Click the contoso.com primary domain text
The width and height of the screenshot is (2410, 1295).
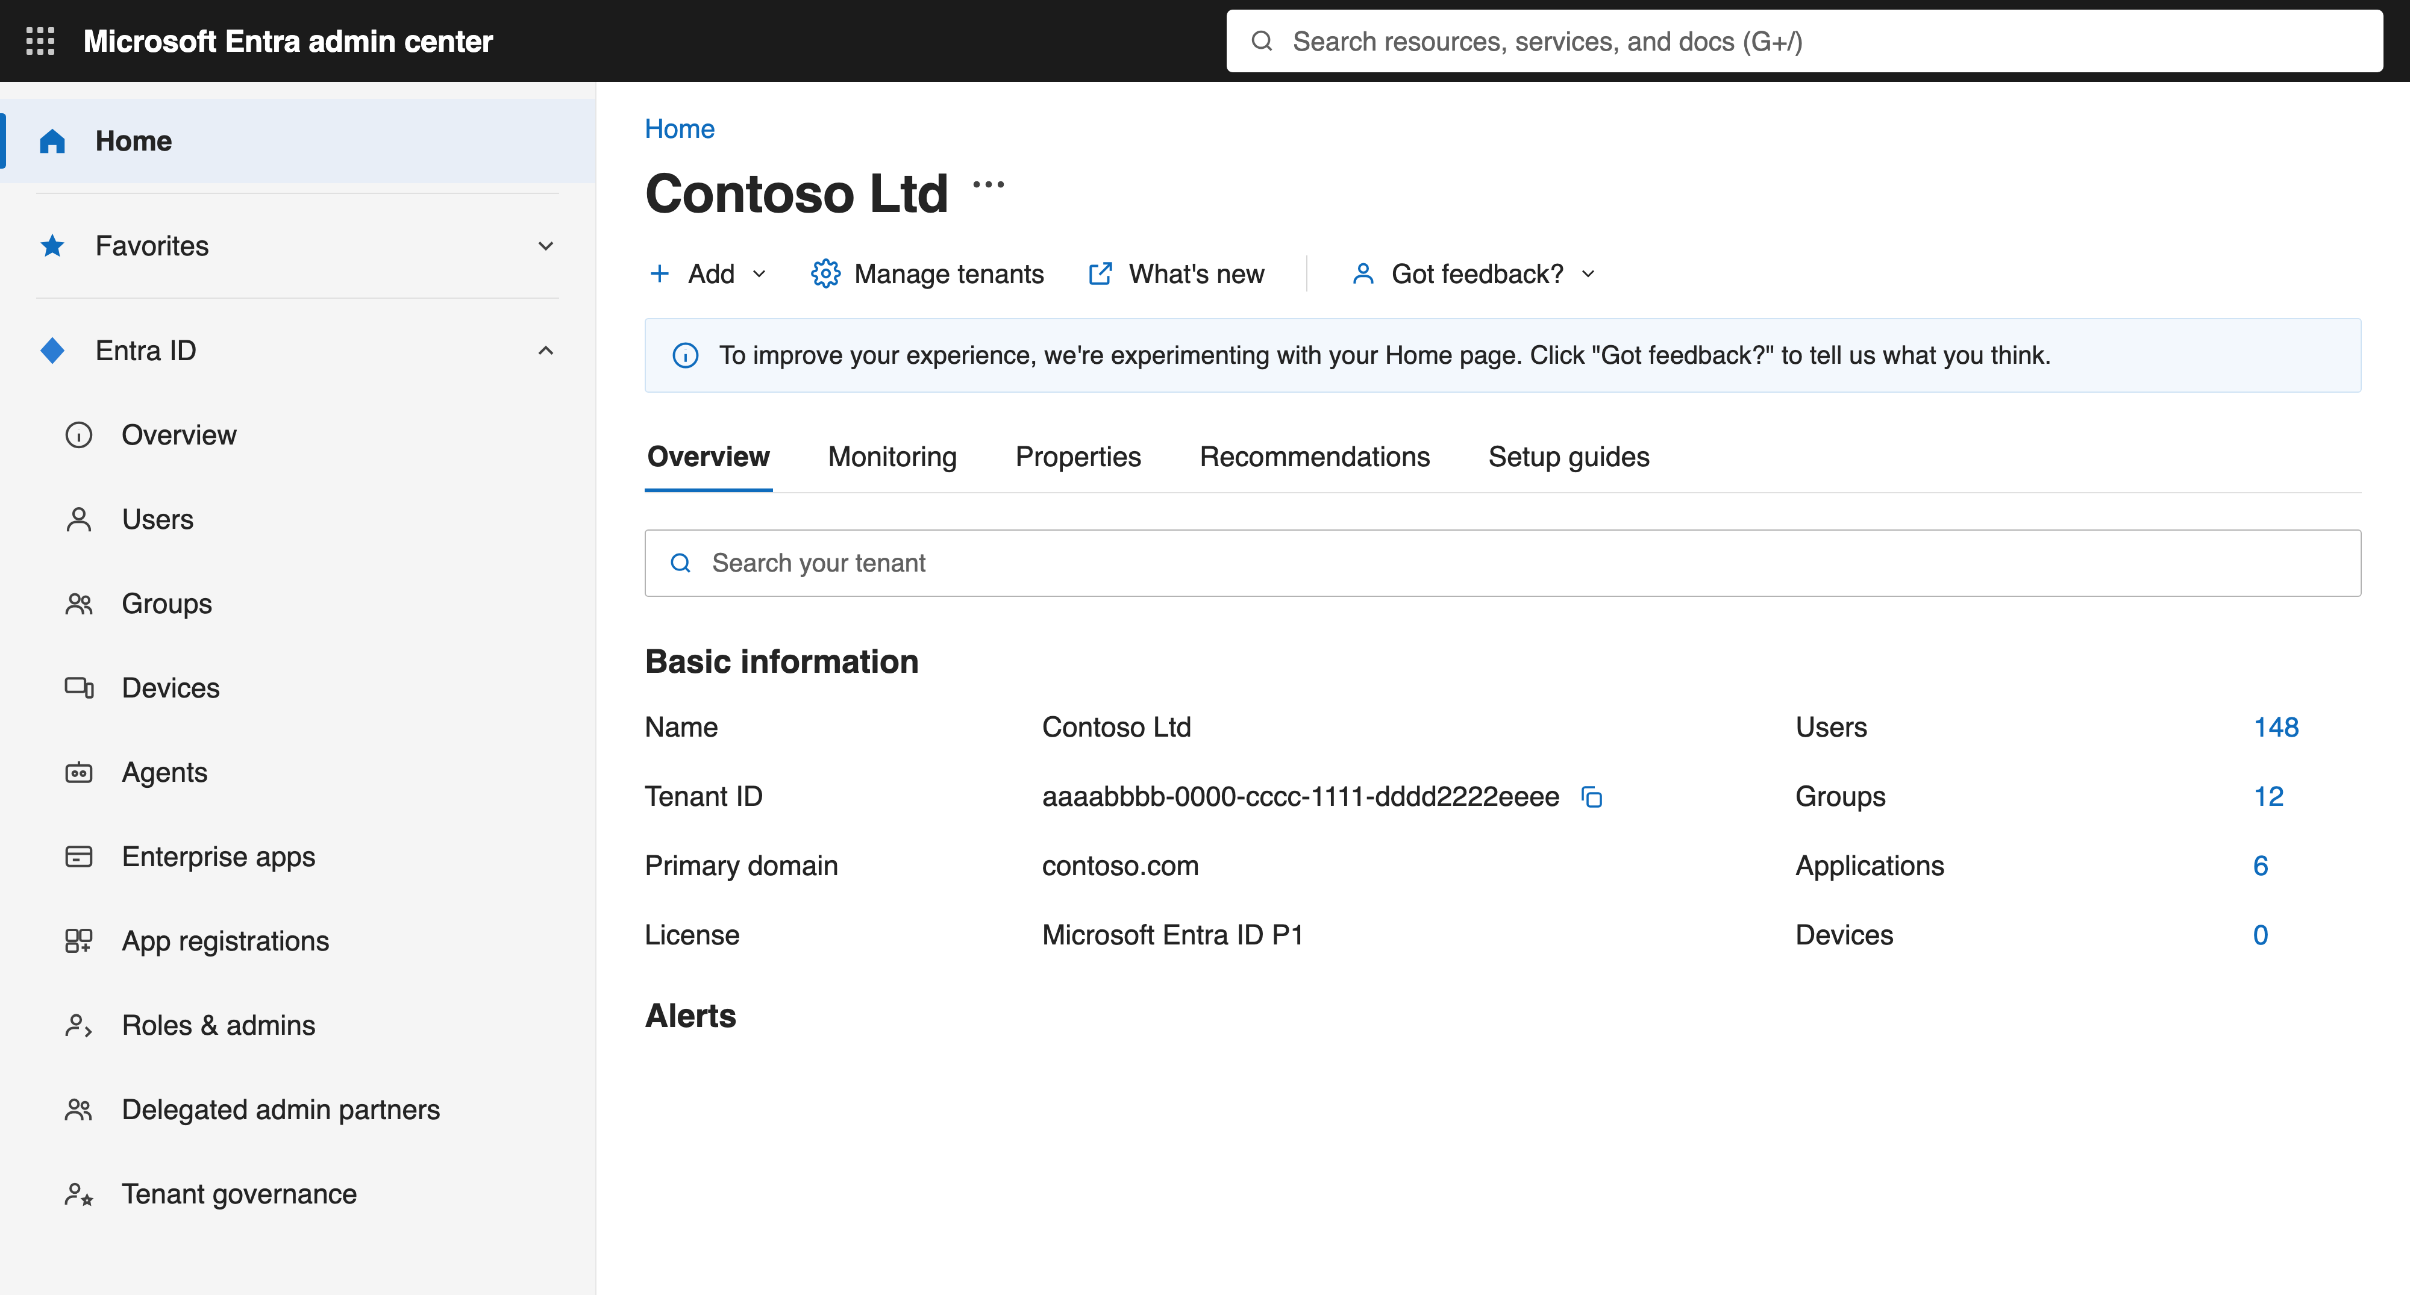(x=1120, y=866)
